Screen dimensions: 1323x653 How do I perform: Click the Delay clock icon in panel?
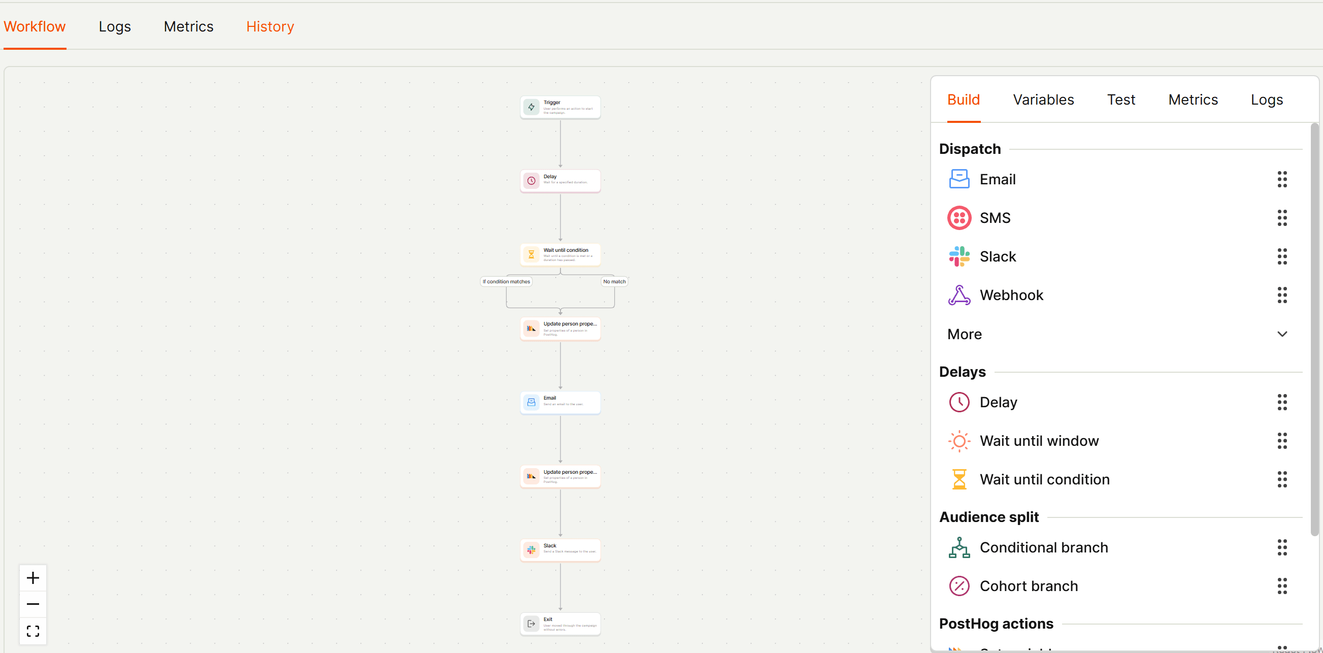pyautogui.click(x=958, y=402)
